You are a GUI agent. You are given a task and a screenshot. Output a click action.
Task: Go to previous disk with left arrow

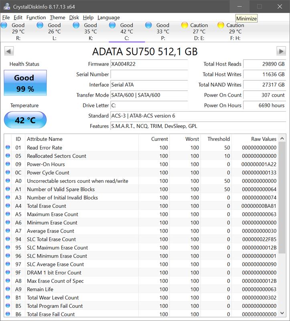(x=9, y=51)
